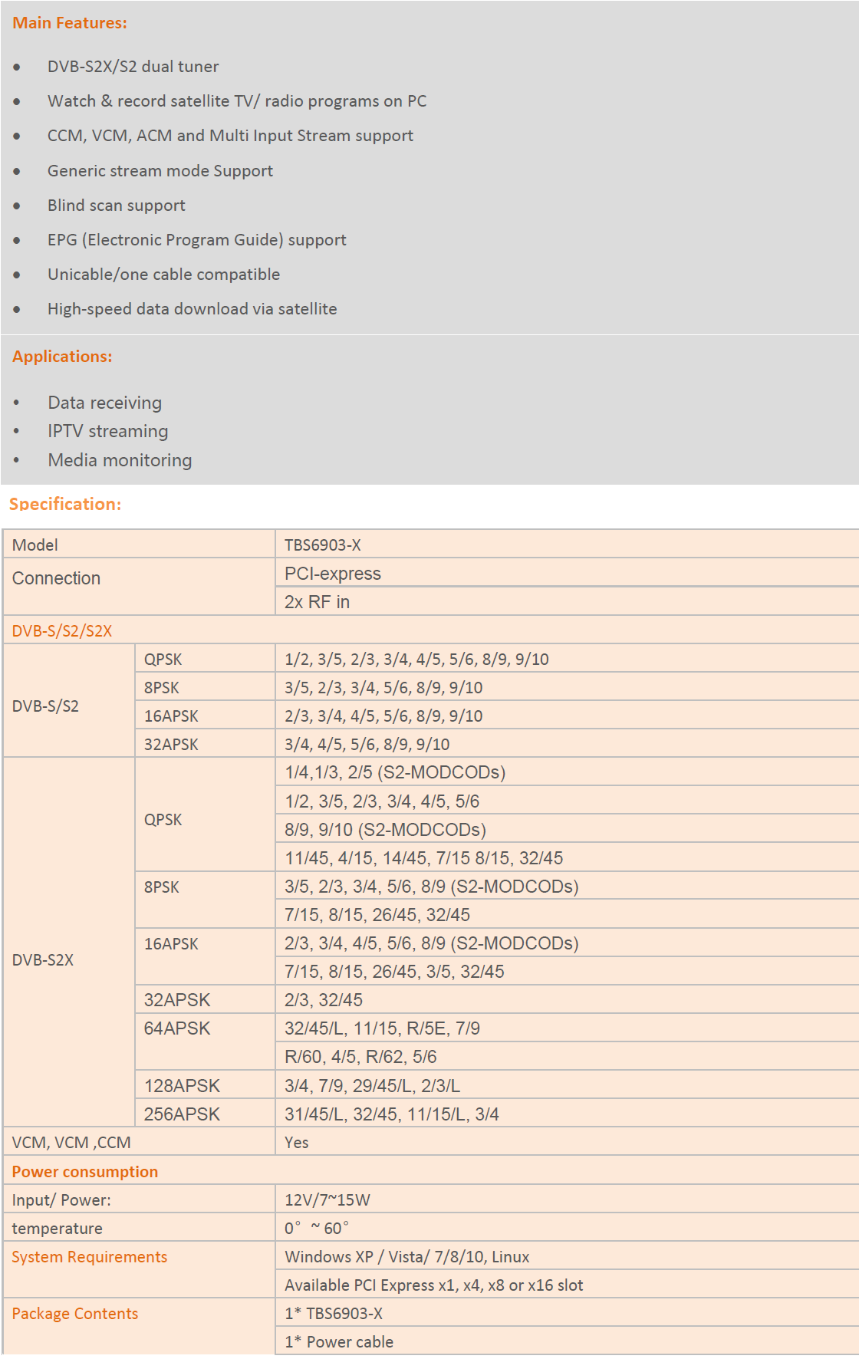The image size is (859, 1359).
Task: Click the Unicable/one cable compatible line
Action: tap(163, 275)
